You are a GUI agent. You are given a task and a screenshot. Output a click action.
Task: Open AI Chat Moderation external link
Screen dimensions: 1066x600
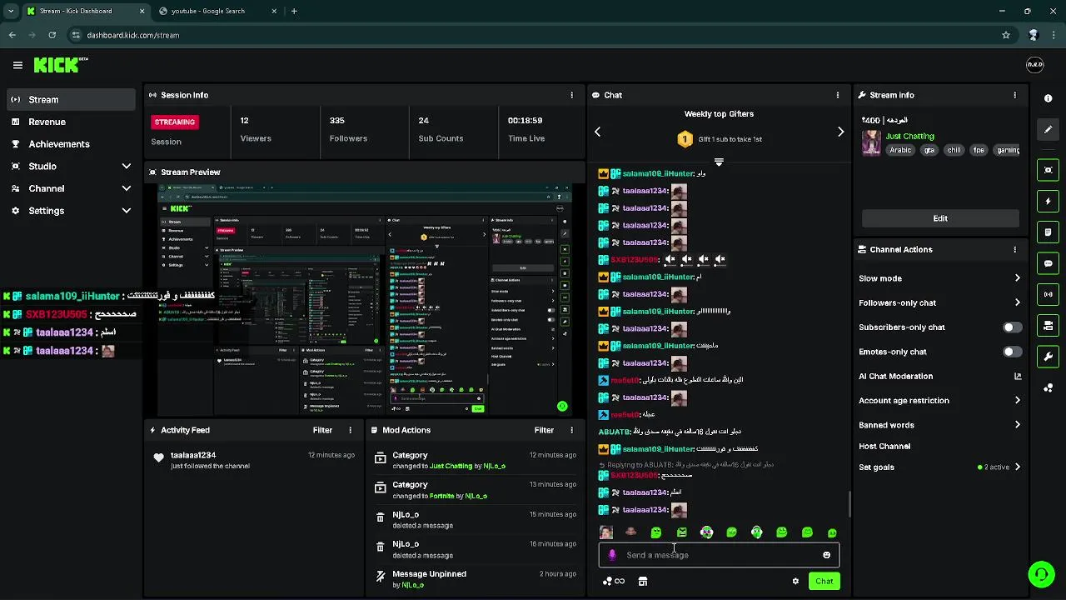point(1017,377)
